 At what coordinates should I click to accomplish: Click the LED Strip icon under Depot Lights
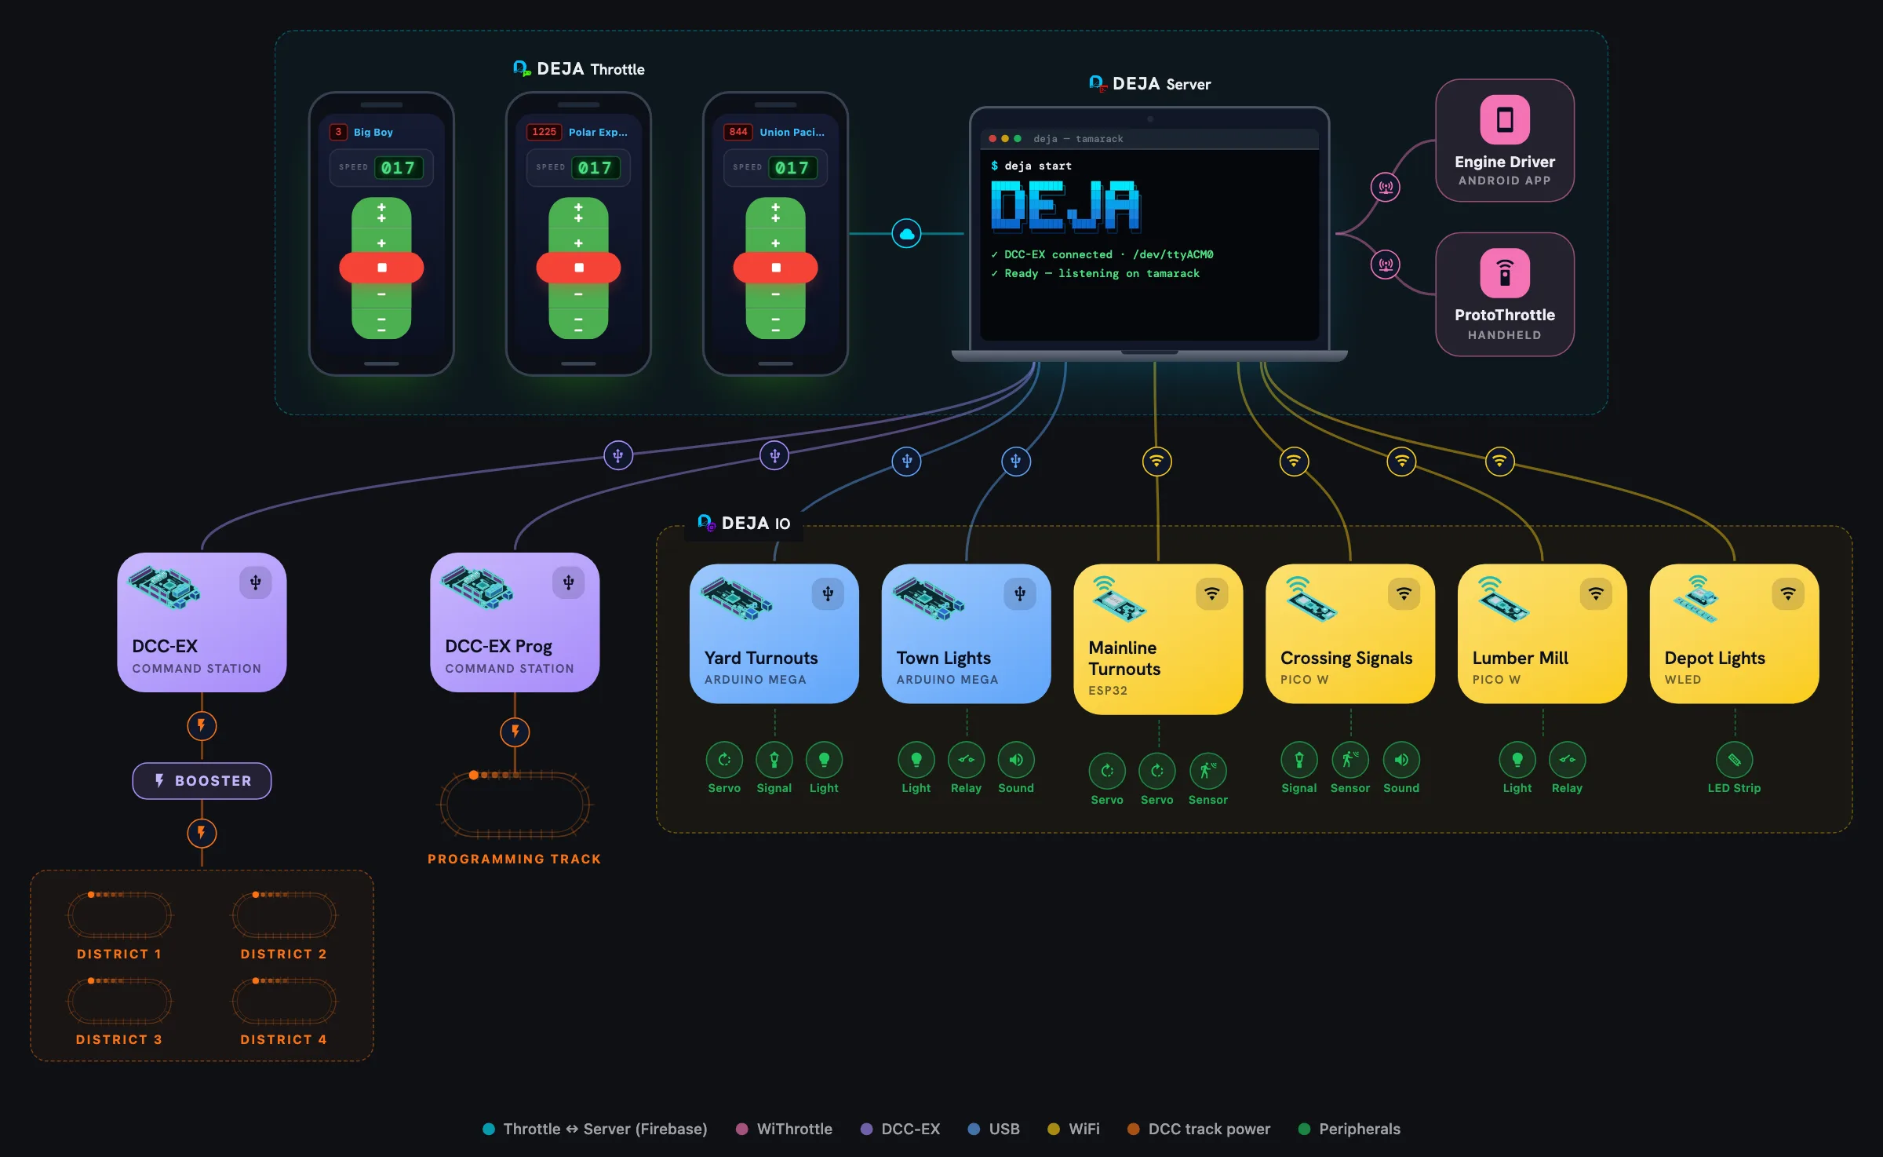[1734, 760]
